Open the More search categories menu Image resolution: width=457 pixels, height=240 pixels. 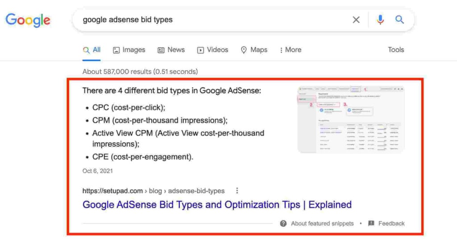pyautogui.click(x=290, y=50)
